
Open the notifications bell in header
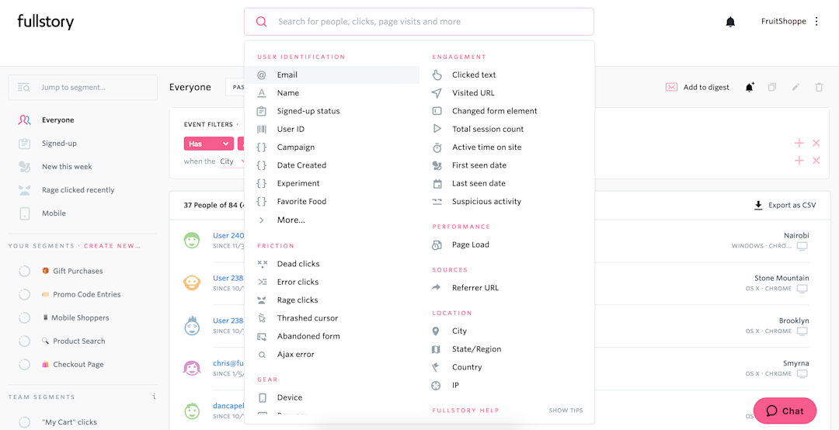pos(730,22)
